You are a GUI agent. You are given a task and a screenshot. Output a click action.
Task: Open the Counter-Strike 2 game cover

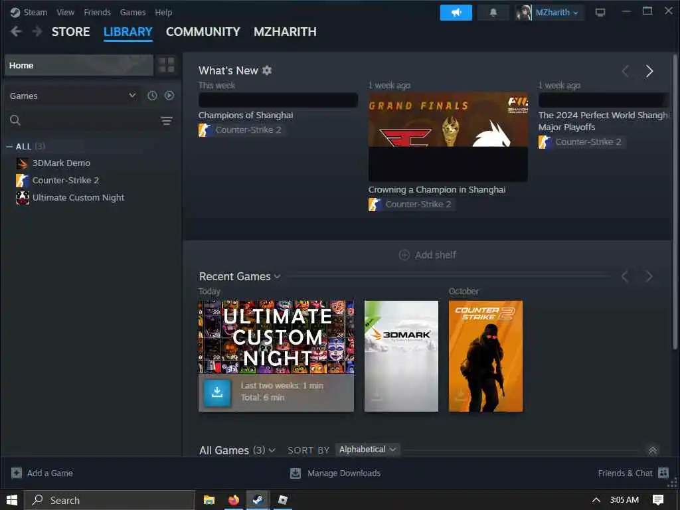pyautogui.click(x=485, y=356)
